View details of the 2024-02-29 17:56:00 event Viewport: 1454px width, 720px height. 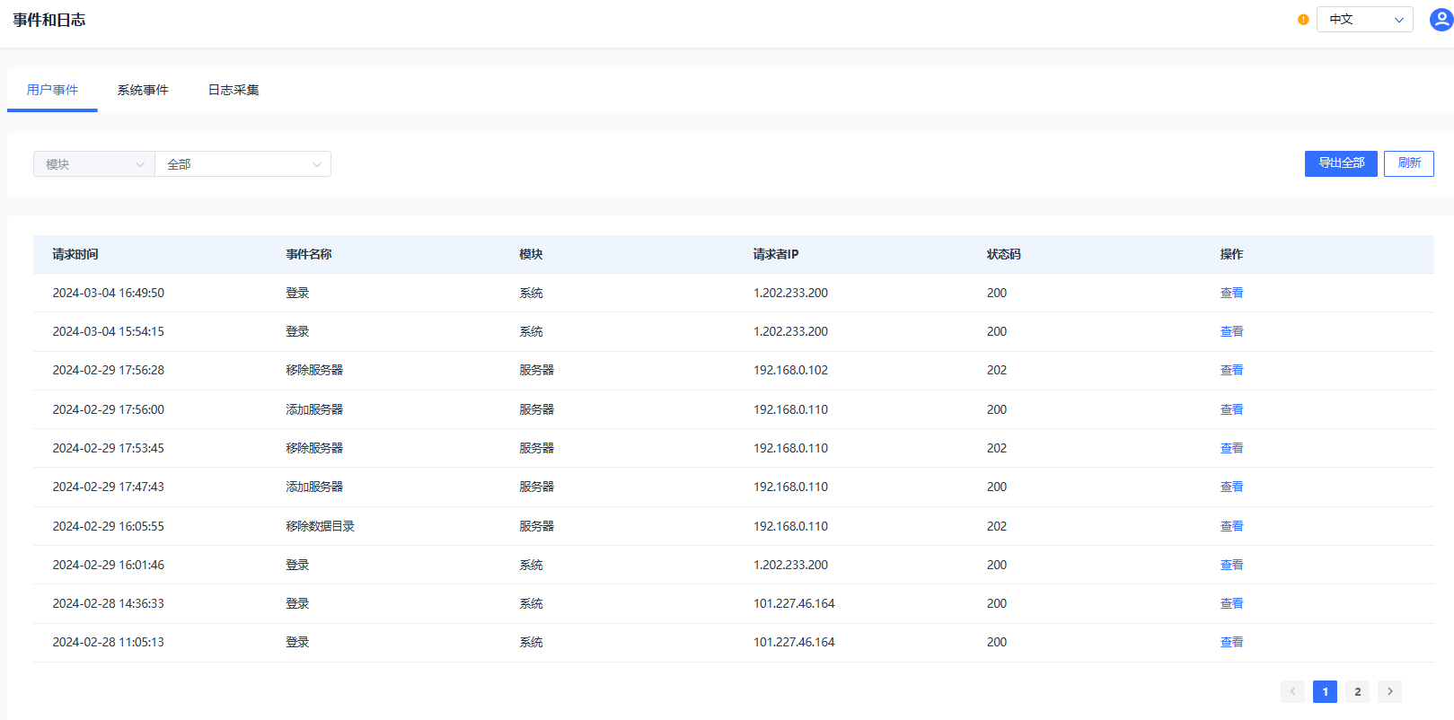[1231, 409]
